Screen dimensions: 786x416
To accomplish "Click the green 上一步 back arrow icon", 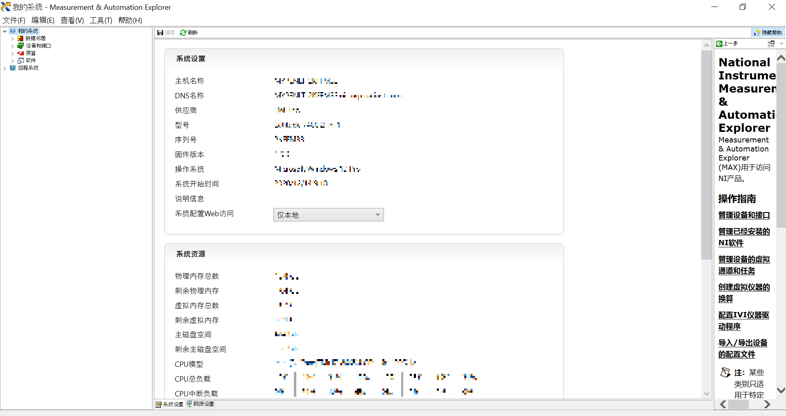I will point(719,44).
